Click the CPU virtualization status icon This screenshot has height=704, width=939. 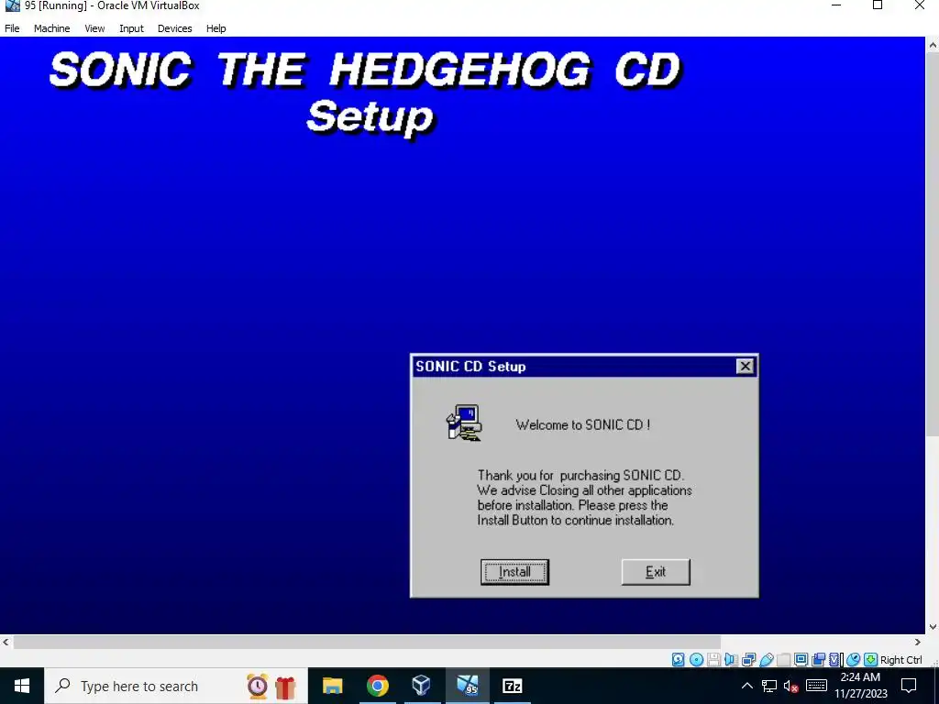[835, 660]
